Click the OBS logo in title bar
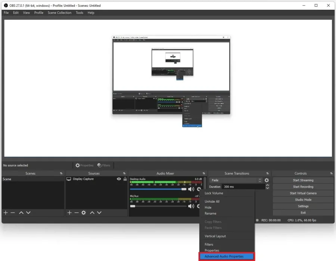Viewport: 336px width, 261px height. [6, 5]
